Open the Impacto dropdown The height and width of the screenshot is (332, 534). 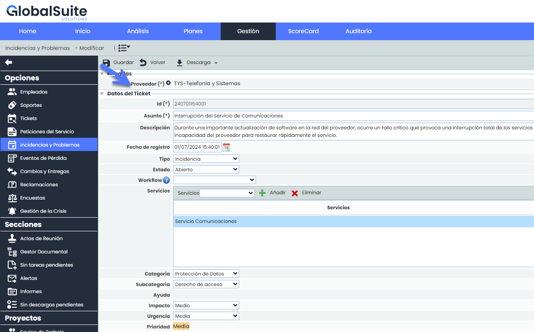[206, 306]
